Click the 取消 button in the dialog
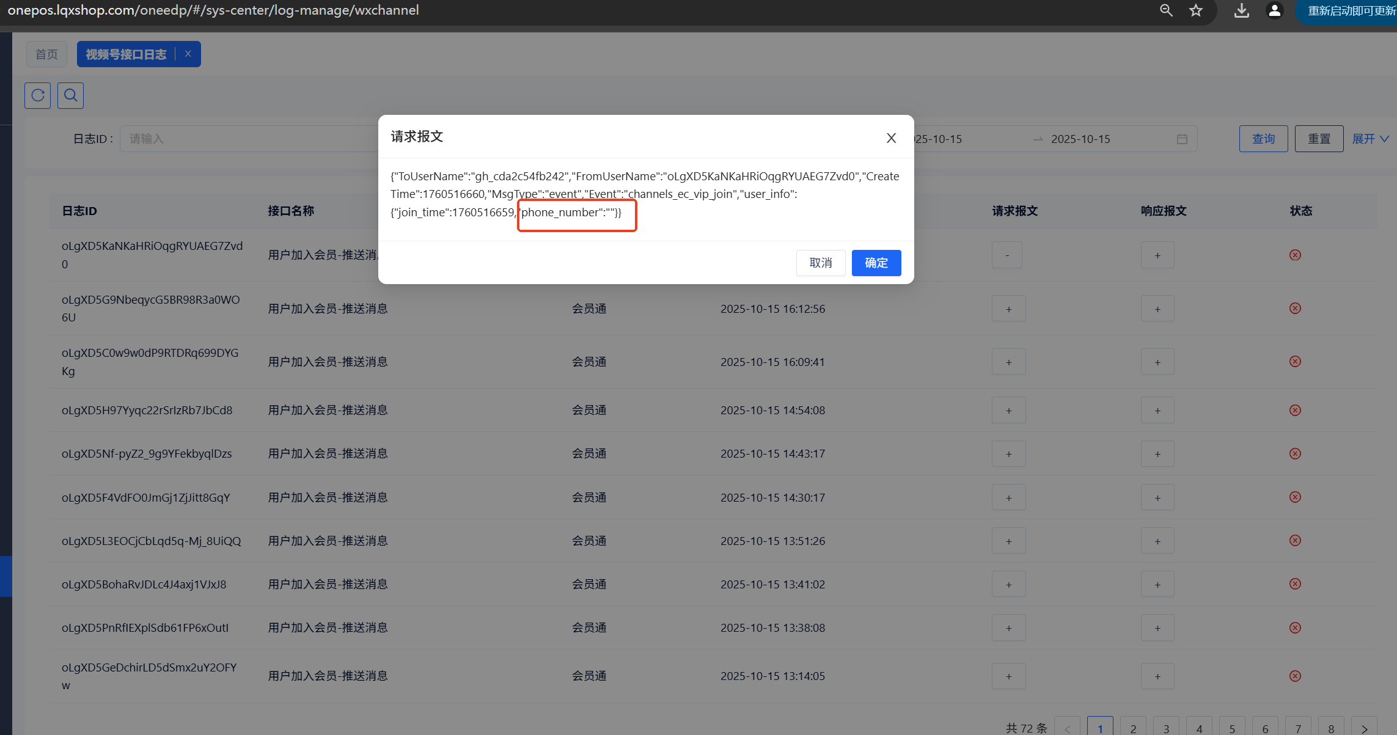 [820, 263]
